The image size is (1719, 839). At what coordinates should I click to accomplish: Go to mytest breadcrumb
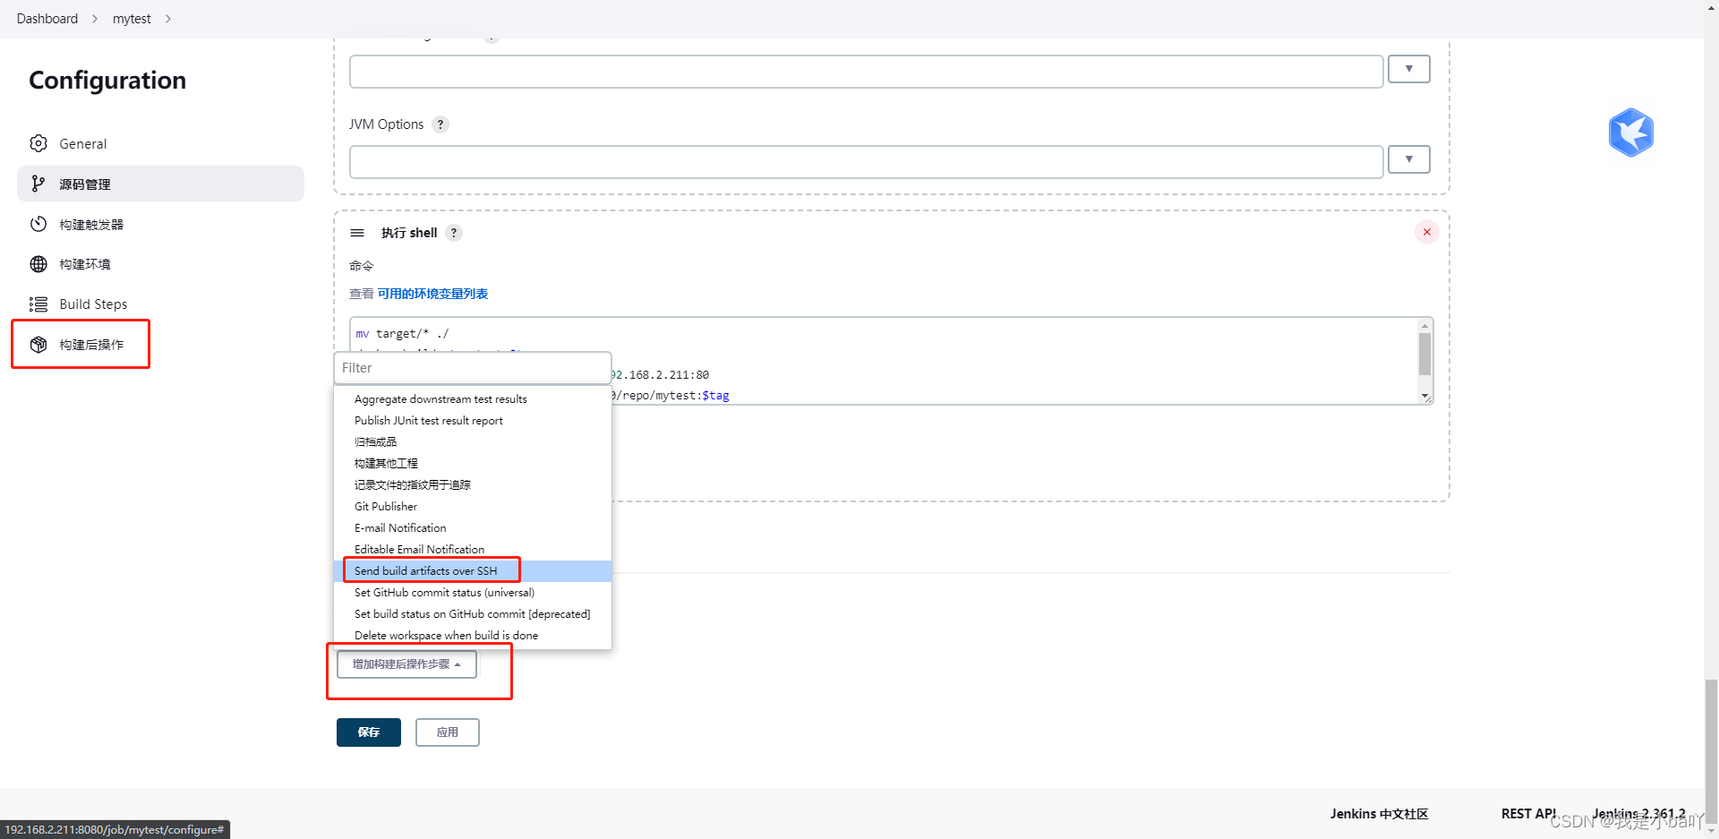[x=132, y=19]
